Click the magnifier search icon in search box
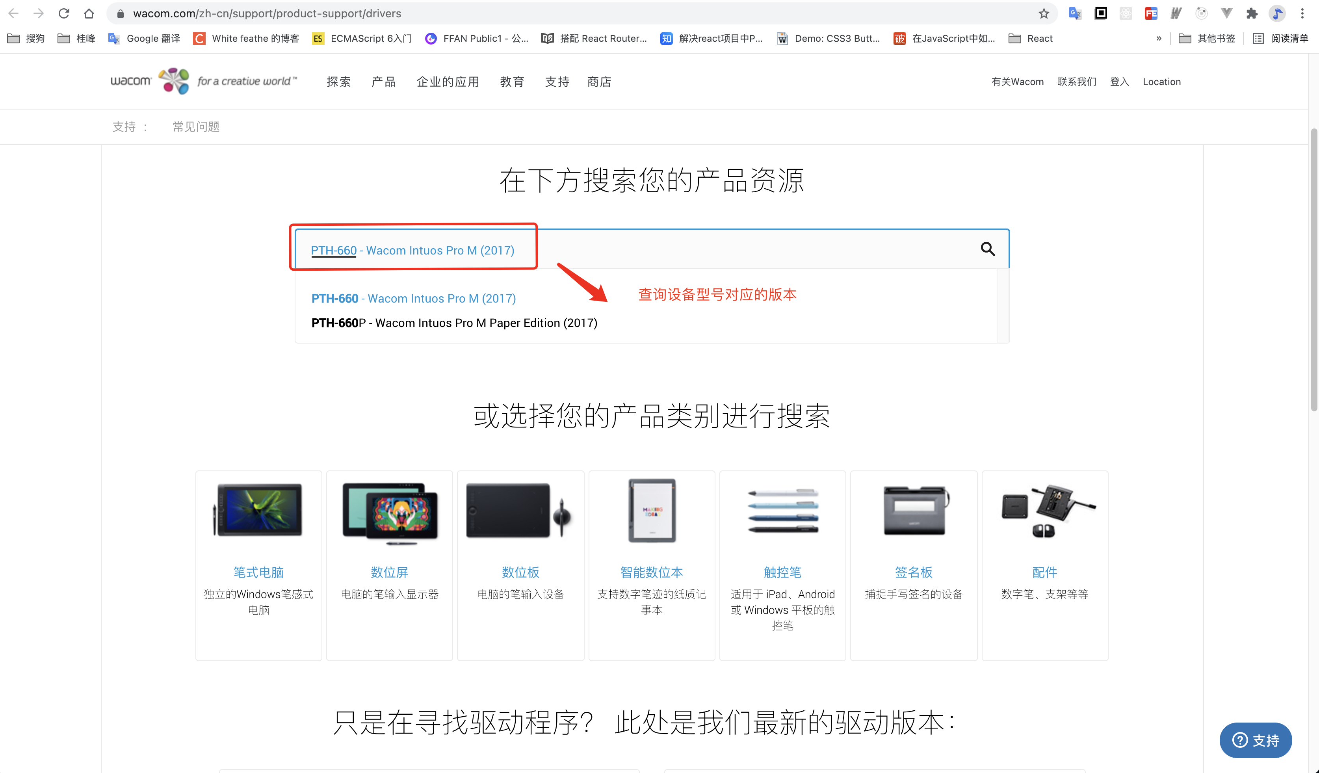This screenshot has width=1319, height=773. tap(988, 249)
